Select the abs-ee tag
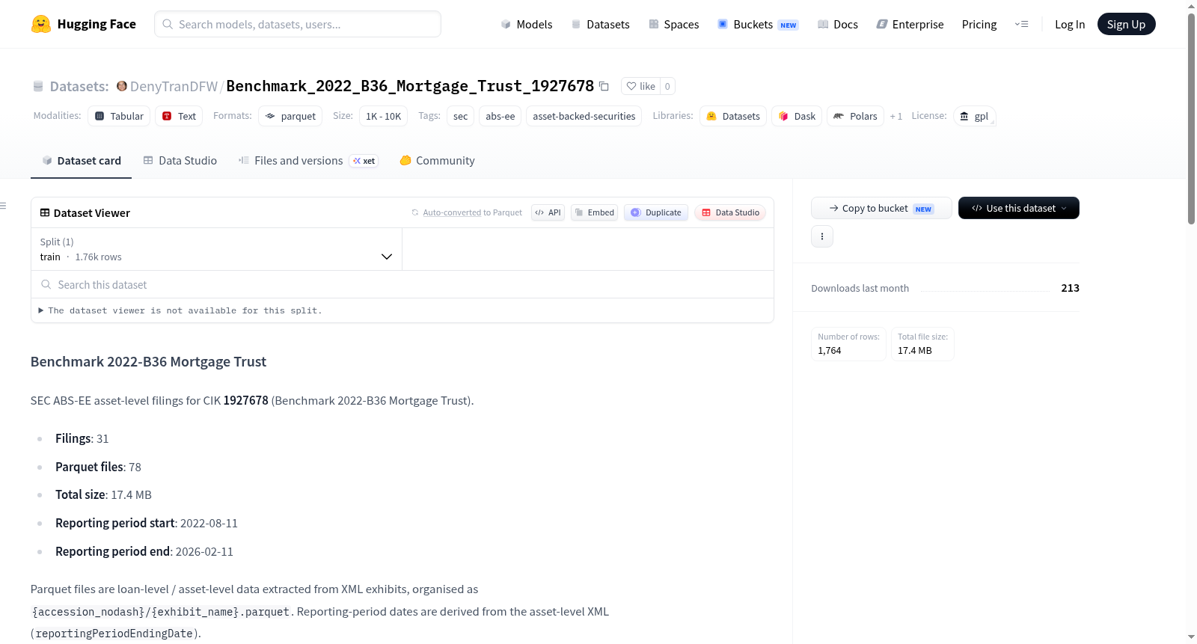 tap(500, 116)
